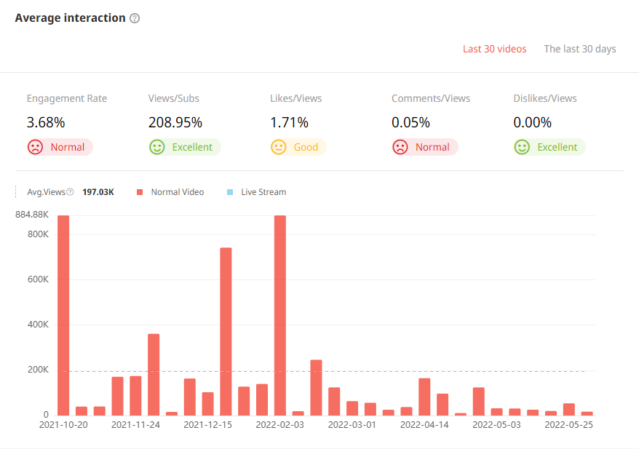Click the tallest bar at 2021-10-20
The image size is (639, 449).
click(x=63, y=314)
